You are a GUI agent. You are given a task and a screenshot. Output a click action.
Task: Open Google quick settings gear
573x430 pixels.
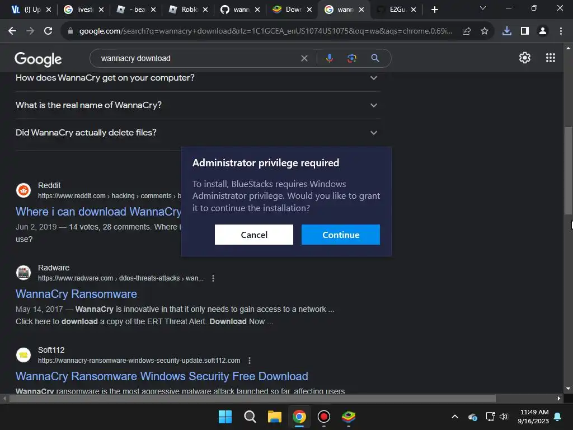tap(525, 58)
